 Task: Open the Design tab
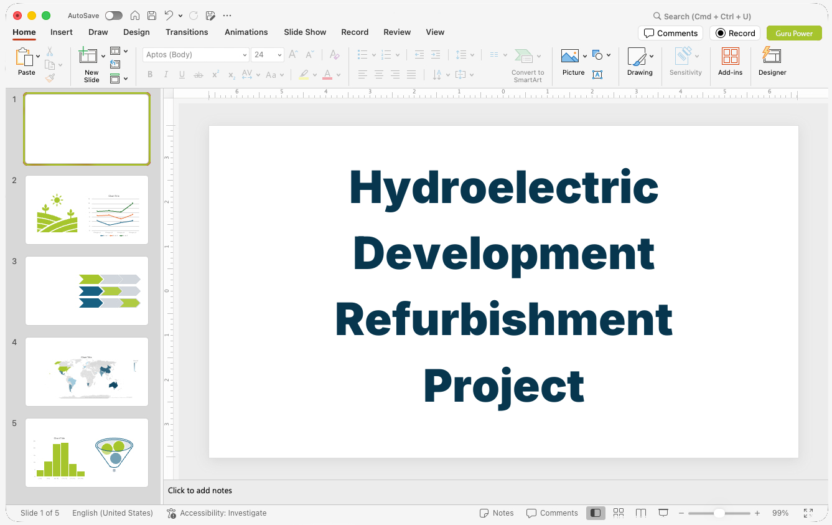point(136,32)
